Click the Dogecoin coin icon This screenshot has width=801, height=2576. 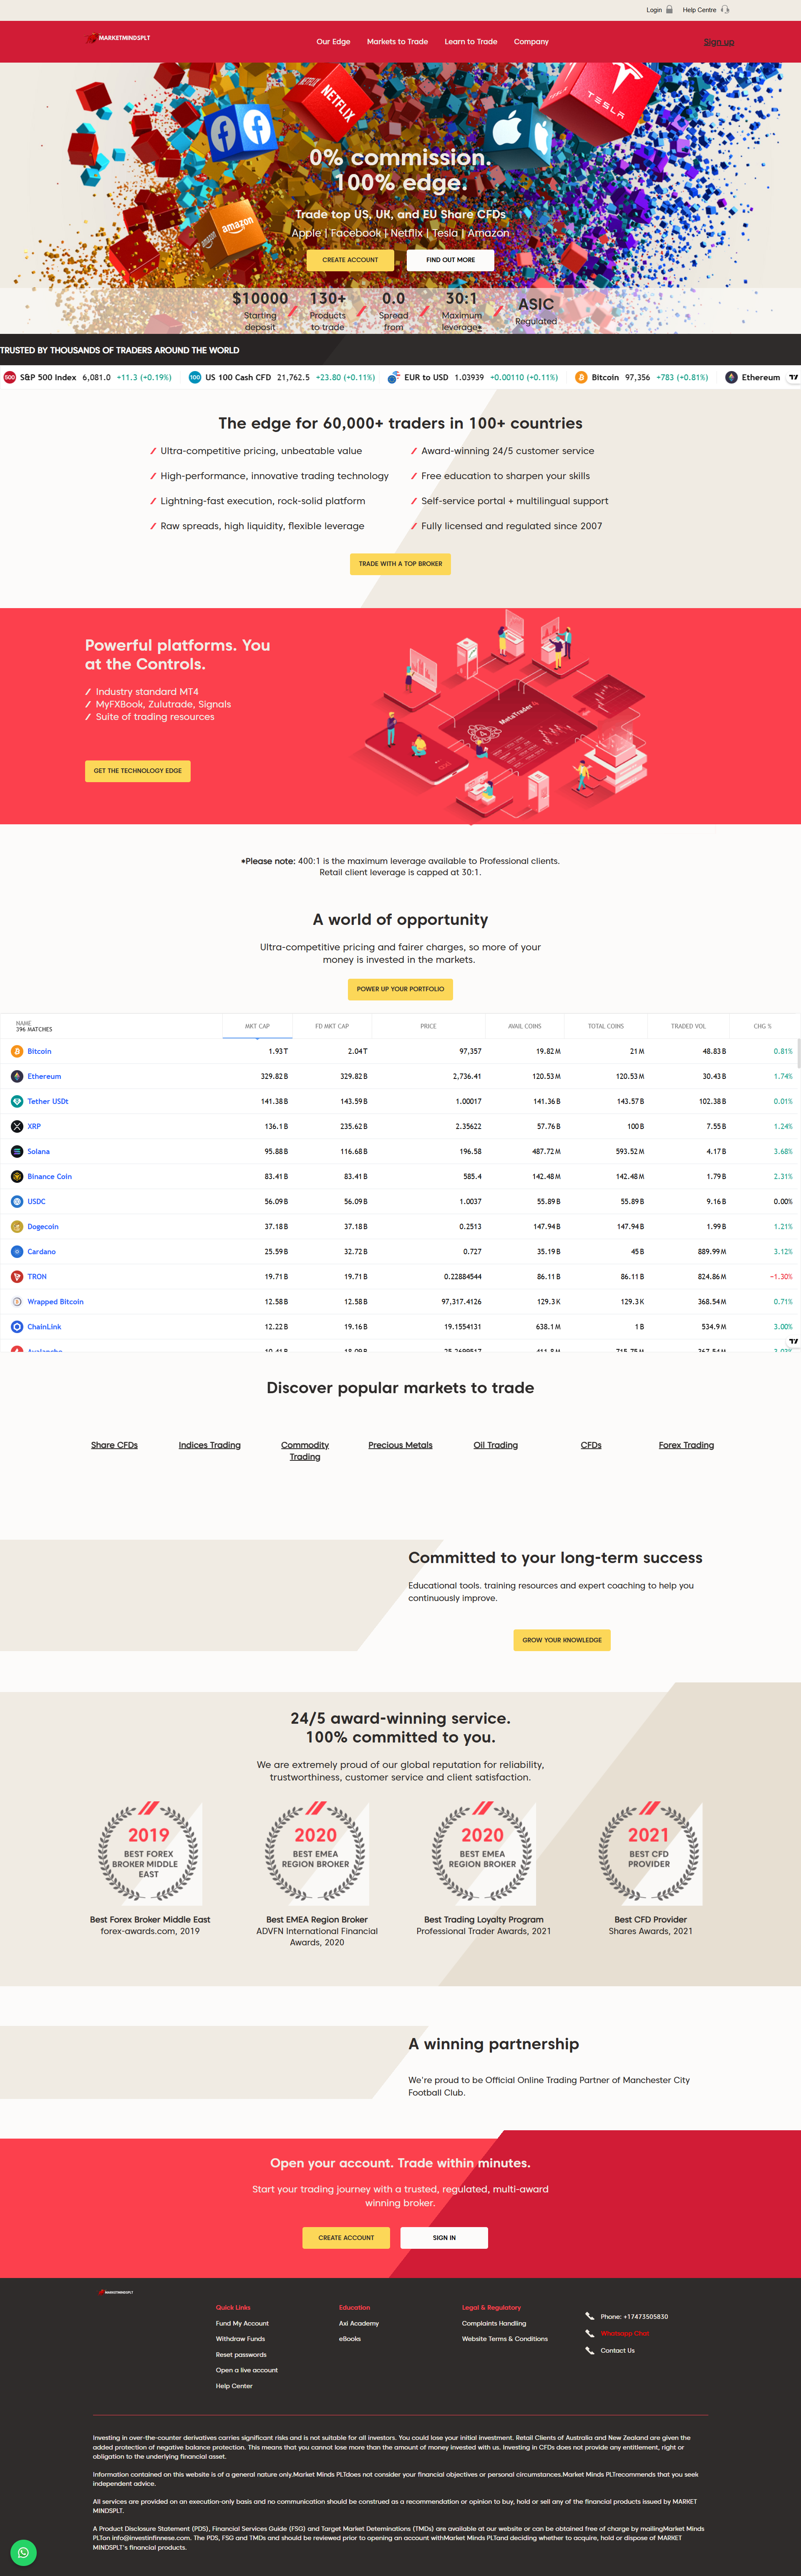tap(17, 1226)
